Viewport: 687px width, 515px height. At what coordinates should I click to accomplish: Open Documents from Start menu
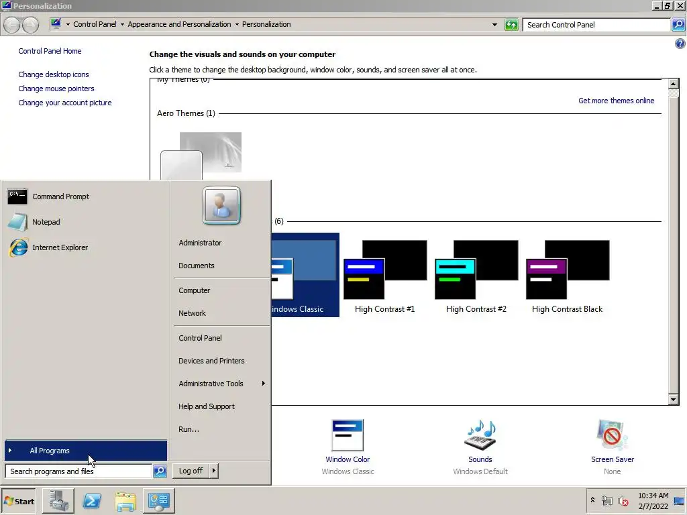(197, 266)
